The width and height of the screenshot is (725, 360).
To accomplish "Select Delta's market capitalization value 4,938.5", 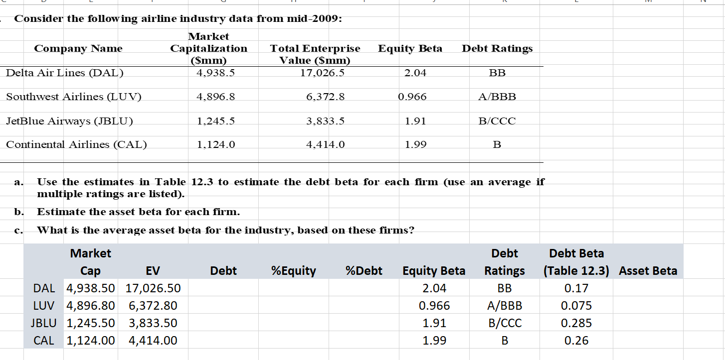I will [216, 73].
